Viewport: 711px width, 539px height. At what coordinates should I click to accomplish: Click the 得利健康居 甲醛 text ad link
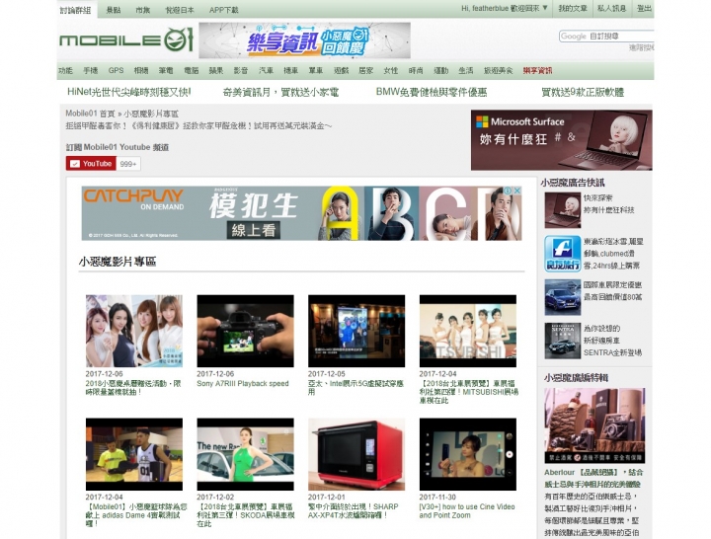(x=198, y=126)
